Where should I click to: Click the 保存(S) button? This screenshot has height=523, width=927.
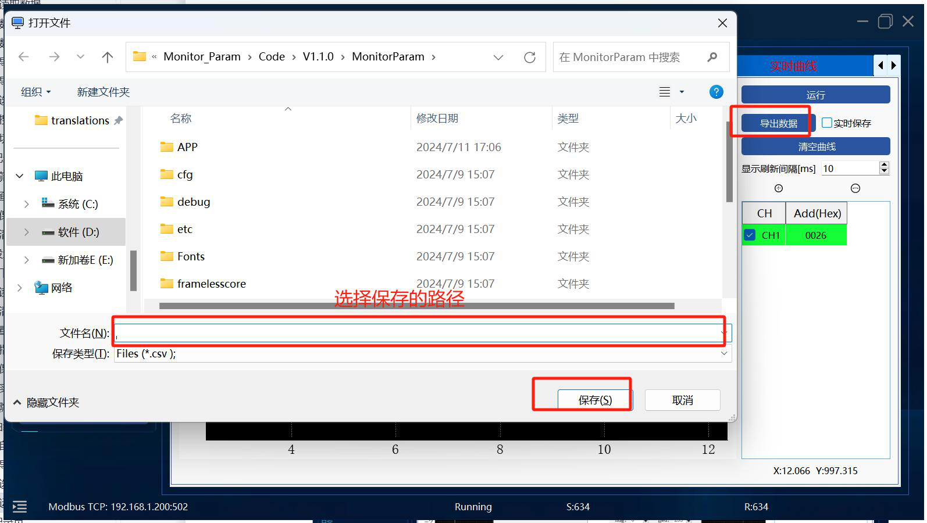(595, 400)
